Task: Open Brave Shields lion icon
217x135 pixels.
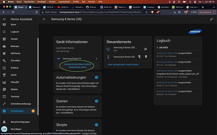Action: point(152,12)
